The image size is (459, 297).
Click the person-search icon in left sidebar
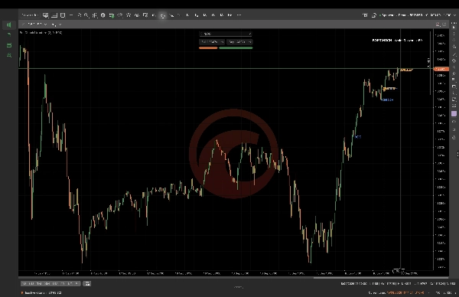pyautogui.click(x=9, y=55)
